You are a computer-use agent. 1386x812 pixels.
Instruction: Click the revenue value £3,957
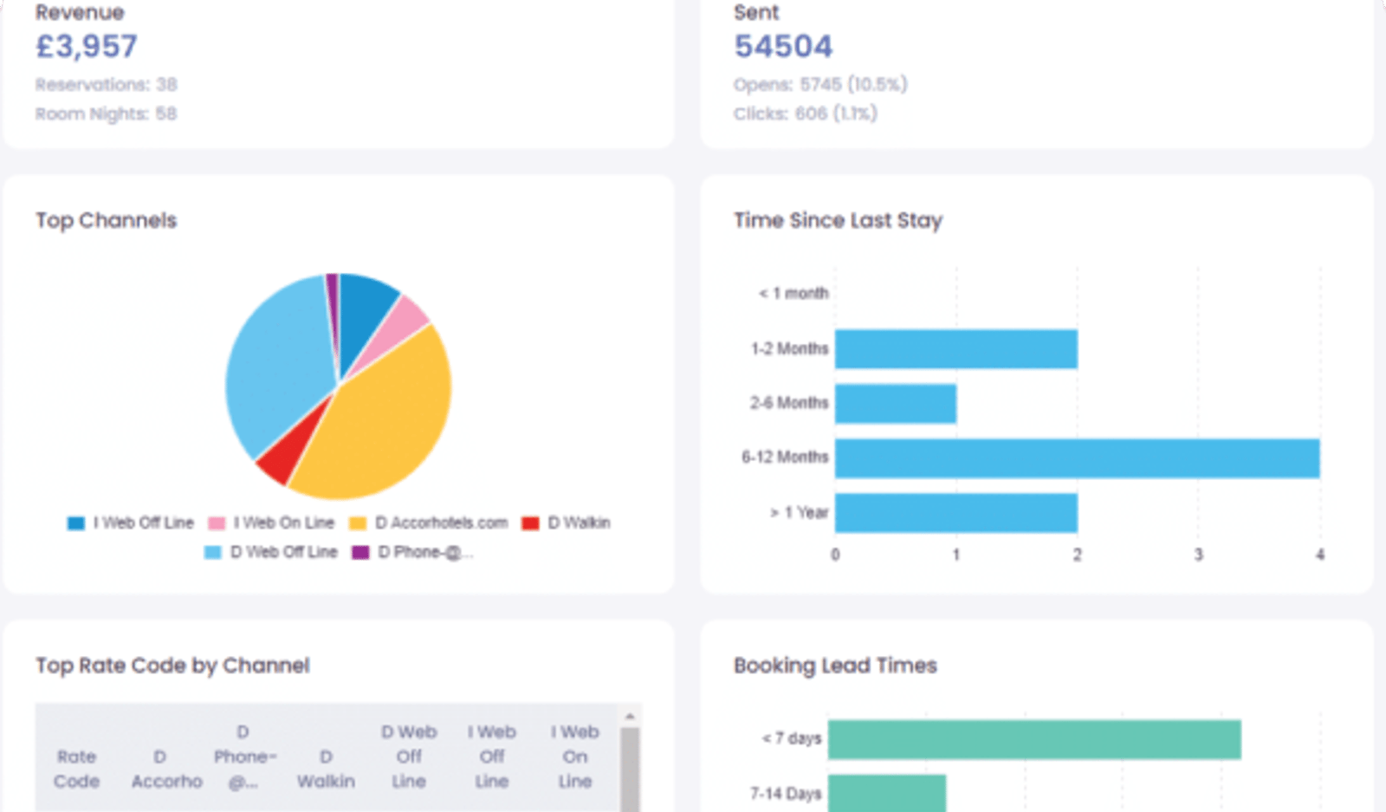[87, 47]
